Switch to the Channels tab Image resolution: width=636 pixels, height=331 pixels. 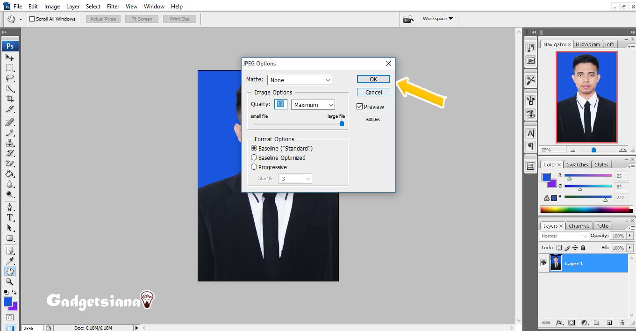(579, 226)
